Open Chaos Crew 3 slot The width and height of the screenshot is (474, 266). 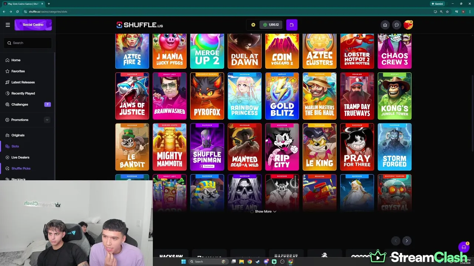394,51
